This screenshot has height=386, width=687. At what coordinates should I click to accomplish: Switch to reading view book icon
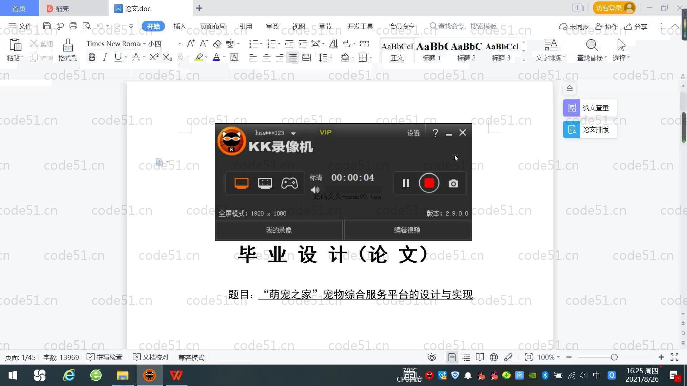click(x=480, y=357)
